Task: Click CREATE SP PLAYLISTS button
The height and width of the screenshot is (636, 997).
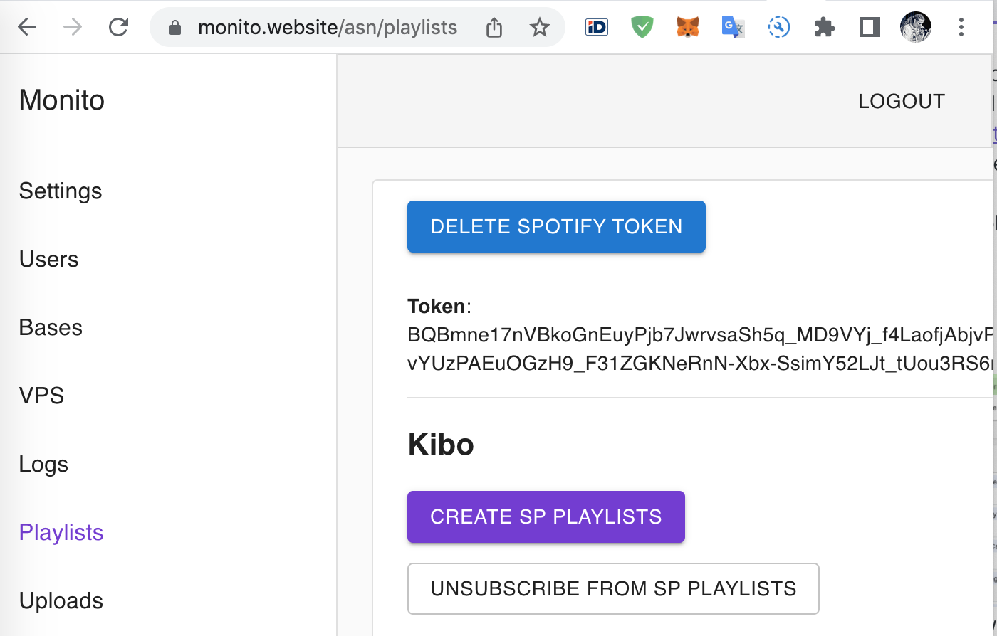Action: pos(546,516)
